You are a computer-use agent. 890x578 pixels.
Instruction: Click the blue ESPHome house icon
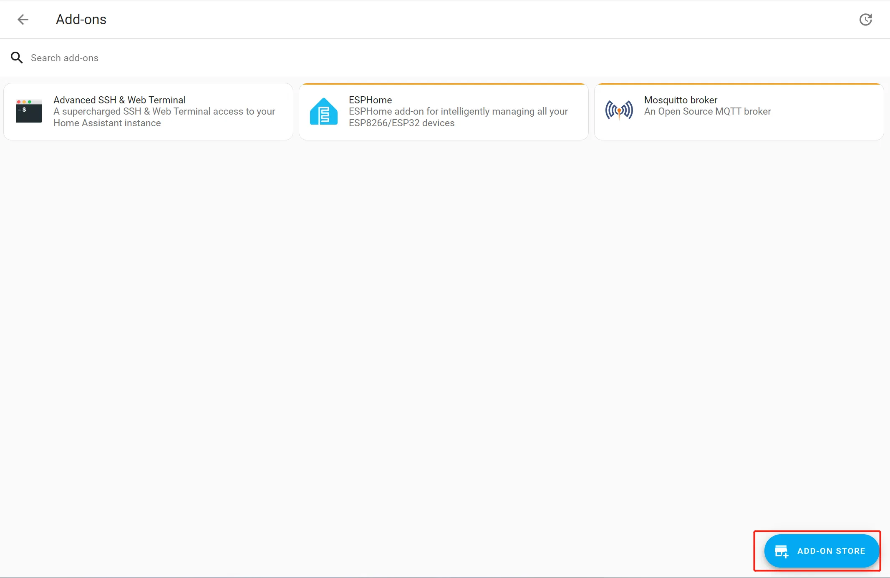tap(323, 111)
